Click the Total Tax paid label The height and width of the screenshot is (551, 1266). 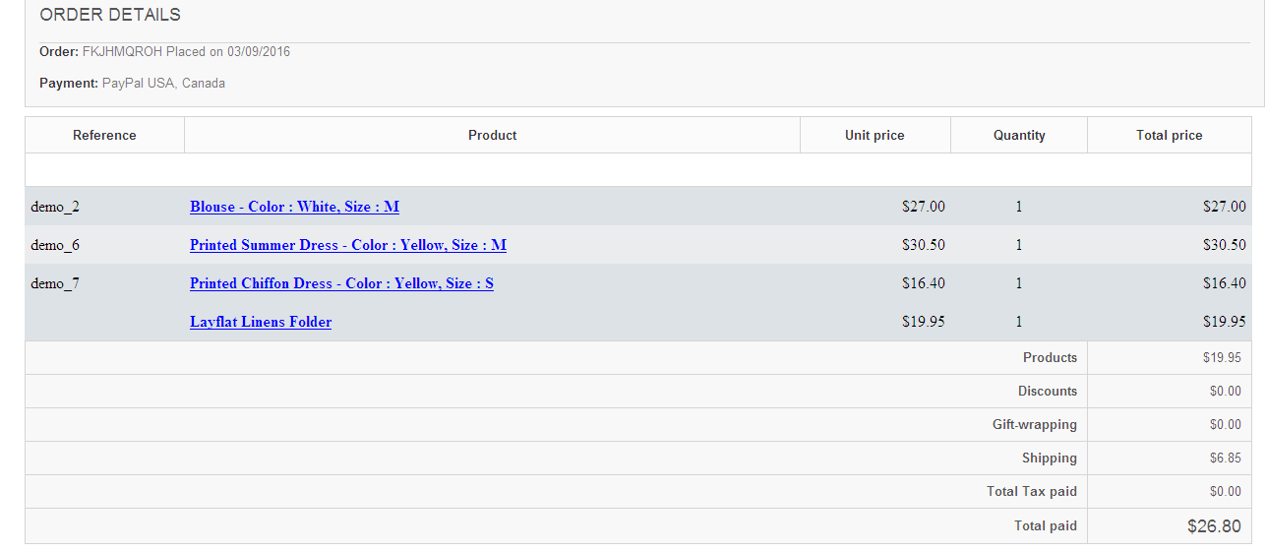(1031, 492)
